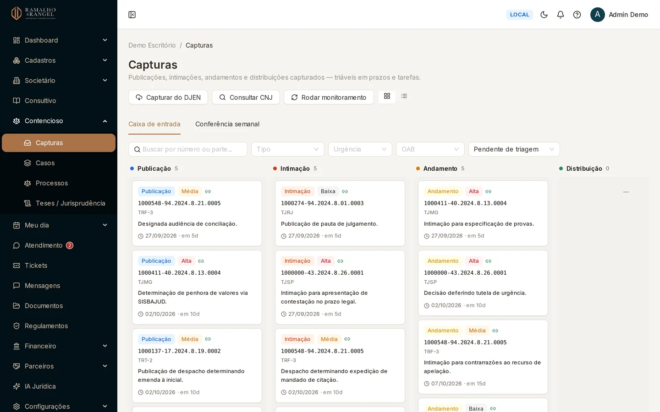Click Demo Escritório breadcrumb link
Viewport: 660px width, 412px height.
pos(152,45)
